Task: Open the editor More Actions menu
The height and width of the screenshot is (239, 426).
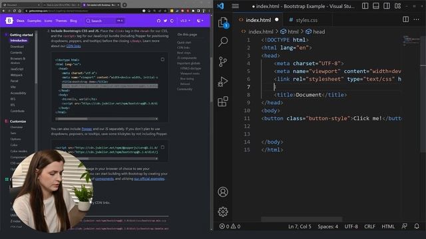Action: pyautogui.click(x=416, y=19)
